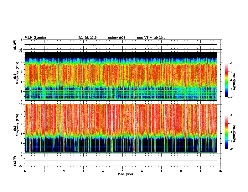The image size is (248, 192).
Task: Click the ch.3 voltage waveform flat line
Action: click(x=121, y=161)
